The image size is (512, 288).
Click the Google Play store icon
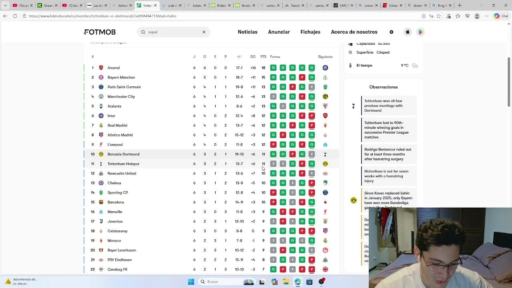[420, 32]
